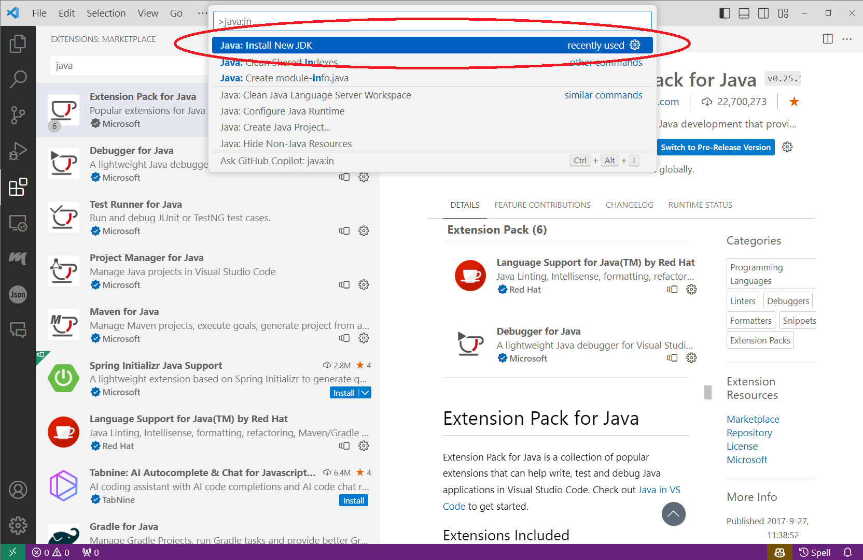Open manage gear for Maven for Java

tap(364, 338)
